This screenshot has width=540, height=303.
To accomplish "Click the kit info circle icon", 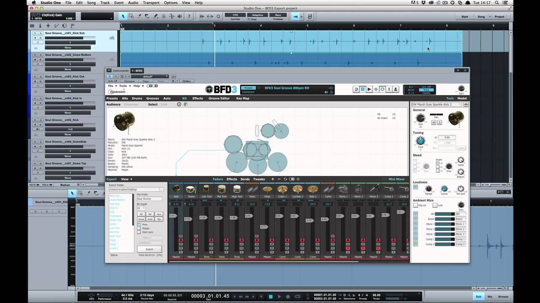I will (179, 104).
